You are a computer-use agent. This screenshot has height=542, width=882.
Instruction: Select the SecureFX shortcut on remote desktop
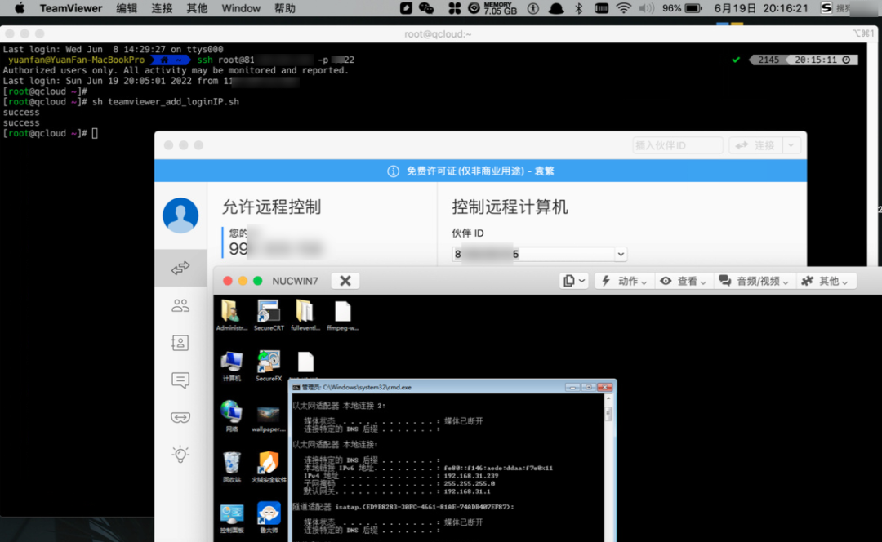269,366
